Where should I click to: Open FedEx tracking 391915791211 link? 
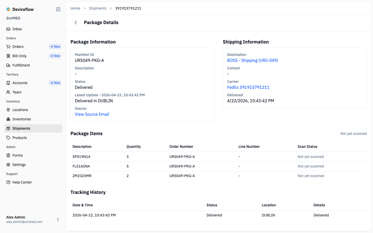pyautogui.click(x=248, y=87)
